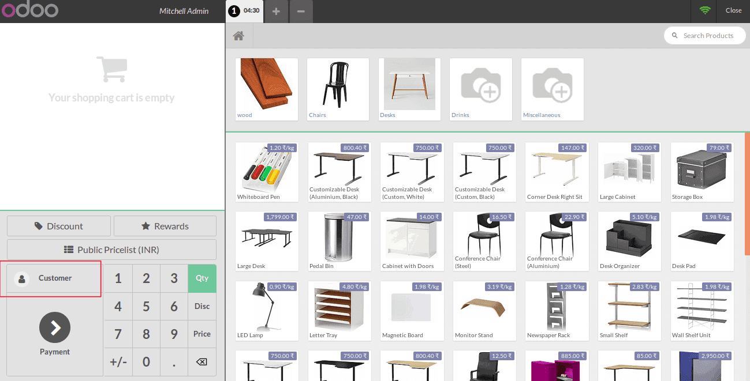The width and height of the screenshot is (750, 381).
Task: Add Wall Shelf Unit product
Action: pos(702,310)
